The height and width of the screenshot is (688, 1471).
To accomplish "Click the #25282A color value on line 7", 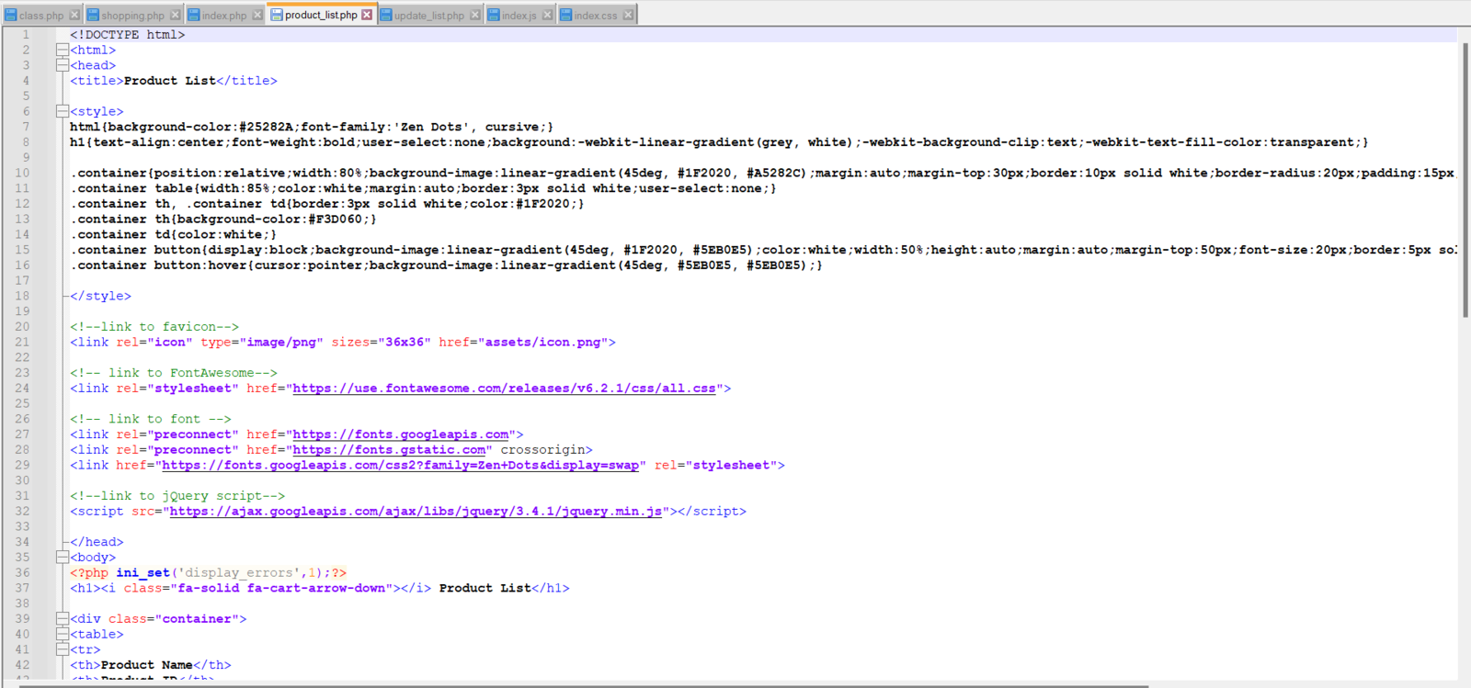I will (267, 128).
